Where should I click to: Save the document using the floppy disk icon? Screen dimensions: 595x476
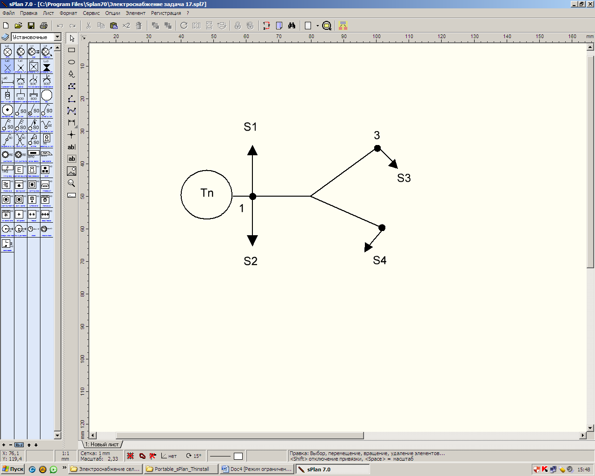(x=31, y=26)
